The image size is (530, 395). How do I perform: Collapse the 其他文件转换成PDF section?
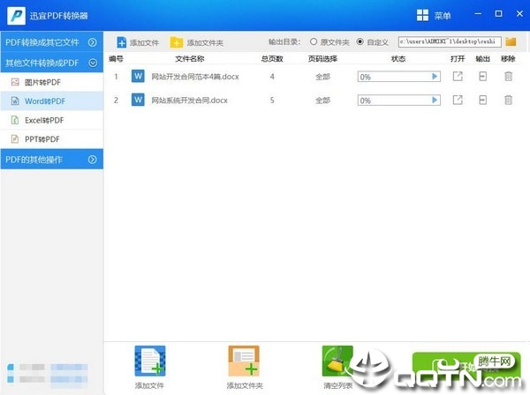click(51, 63)
